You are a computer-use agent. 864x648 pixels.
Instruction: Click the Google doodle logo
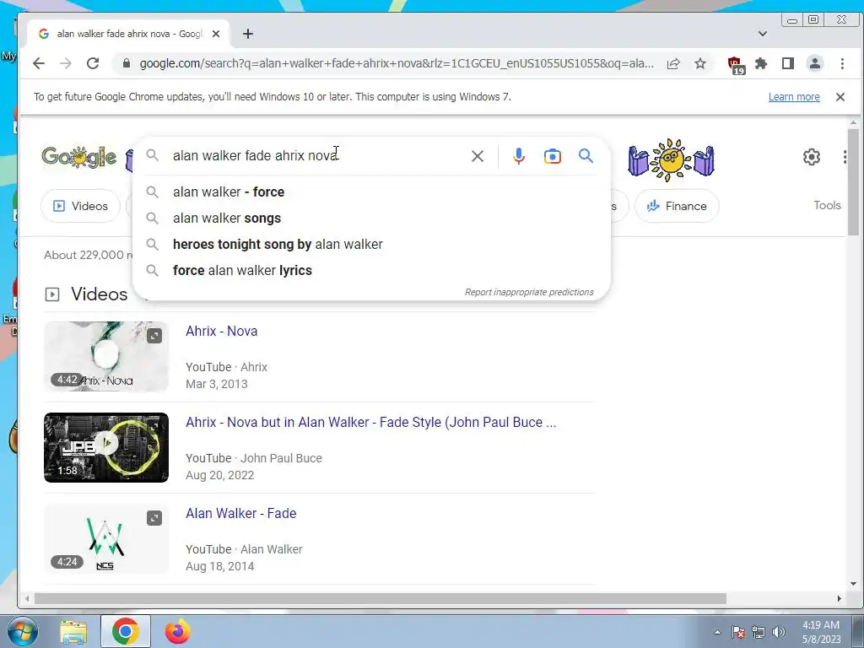coord(79,158)
